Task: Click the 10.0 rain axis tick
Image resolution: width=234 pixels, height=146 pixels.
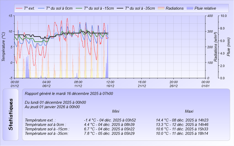Action: 224,16
